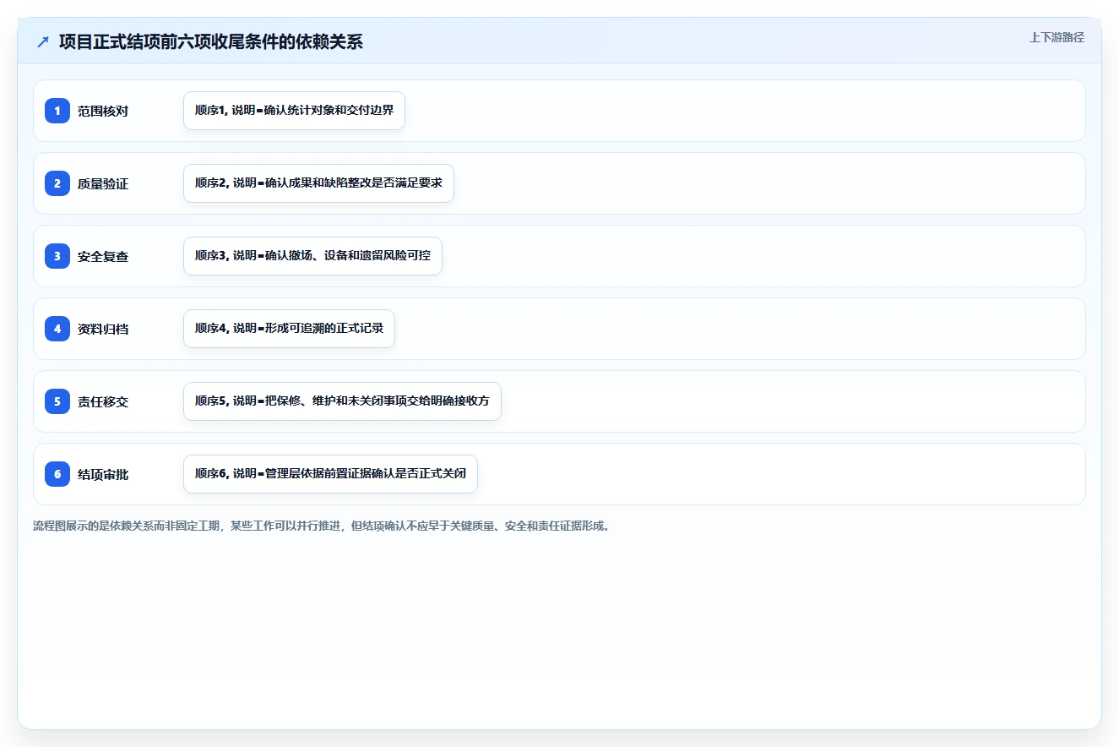Open the 确认成果和缺陷整改是否满足要求 description box
The image size is (1119, 747).
tap(318, 183)
